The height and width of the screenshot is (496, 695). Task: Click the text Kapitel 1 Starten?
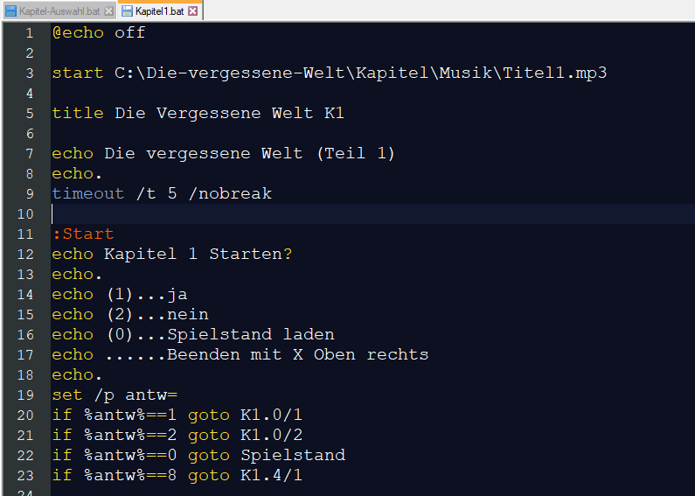point(198,254)
